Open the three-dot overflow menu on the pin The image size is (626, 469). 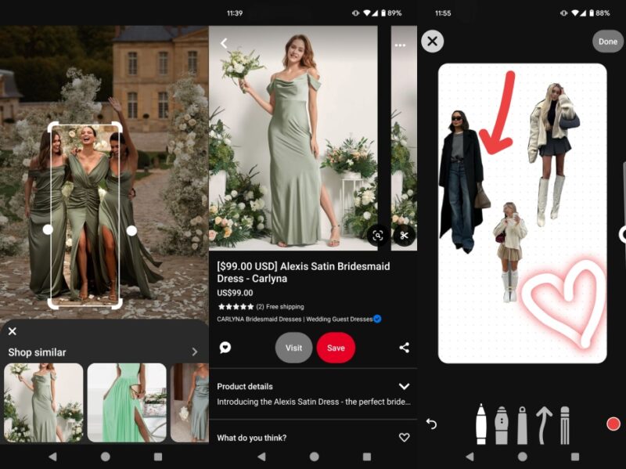coord(401,45)
